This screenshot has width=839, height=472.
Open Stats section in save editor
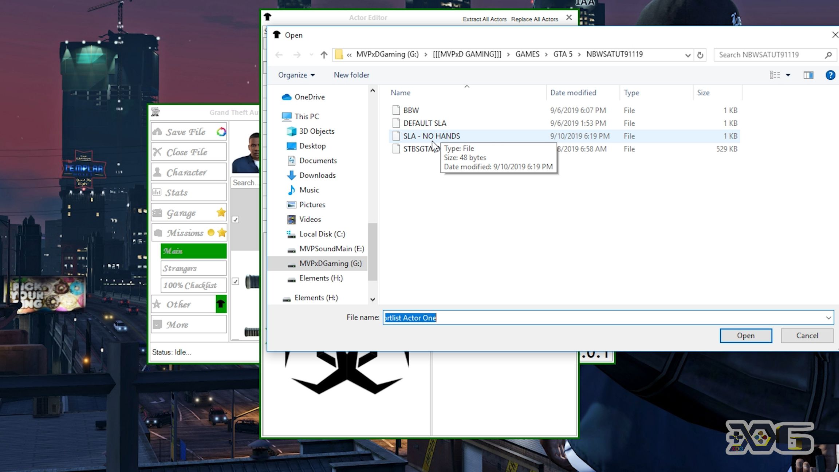[x=189, y=192]
